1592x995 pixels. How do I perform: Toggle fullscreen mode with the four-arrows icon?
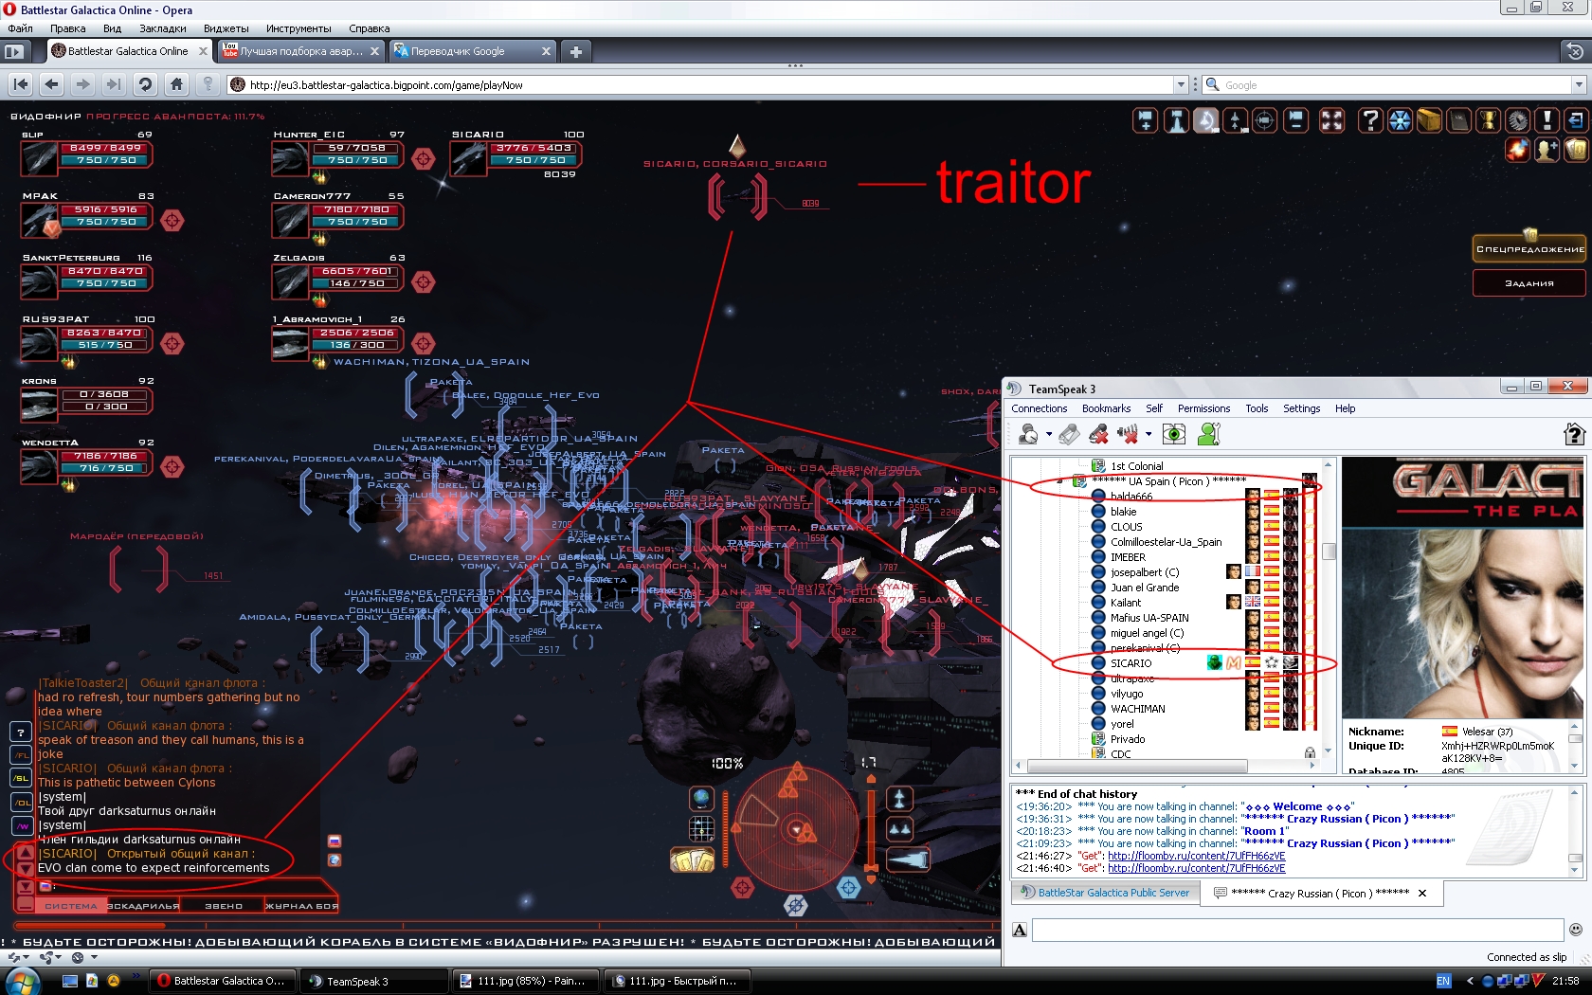1332,120
